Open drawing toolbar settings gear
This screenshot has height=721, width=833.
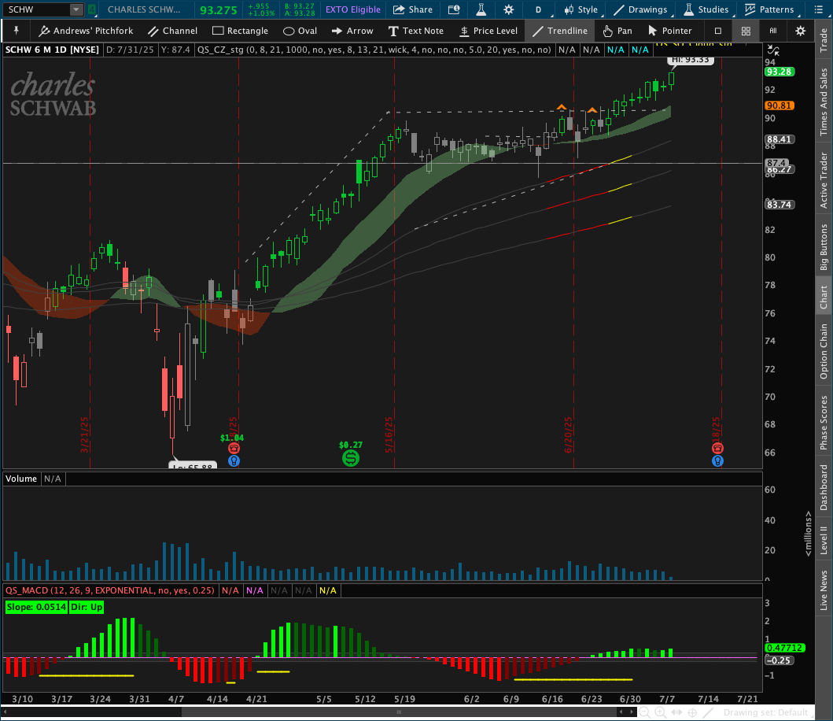pos(801,31)
